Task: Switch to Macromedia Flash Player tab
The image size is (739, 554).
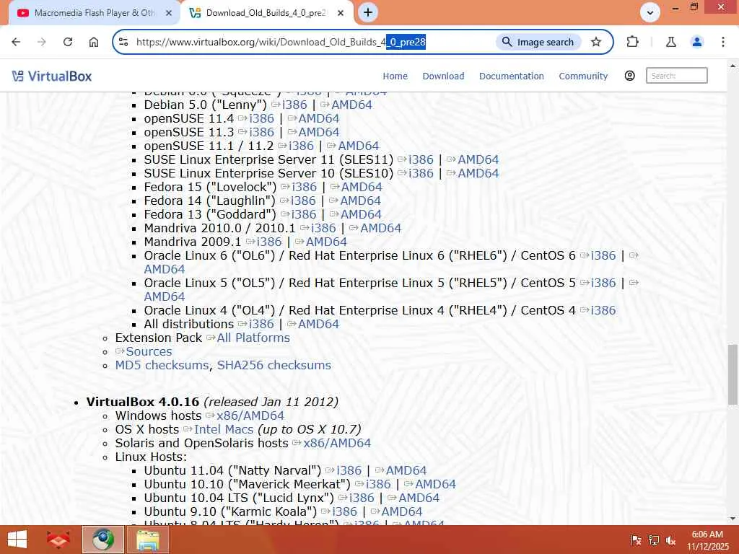Action: 95,13
